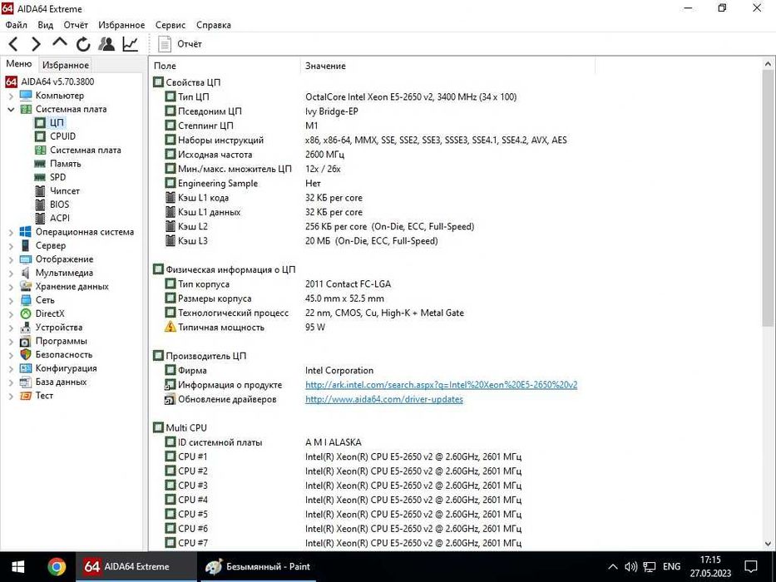Open the aida64.com driver-updates link
Viewport: 776px width, 582px height.
384,399
